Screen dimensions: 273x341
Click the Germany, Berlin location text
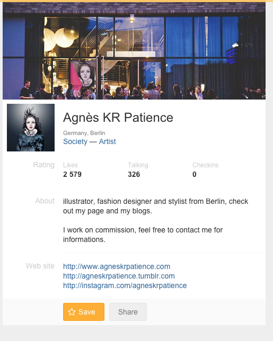pos(84,133)
